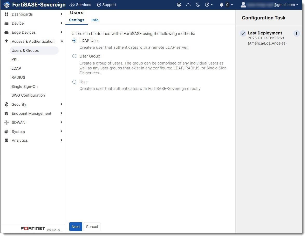
Task: Click the cloud icon in header
Action: pos(189,5)
